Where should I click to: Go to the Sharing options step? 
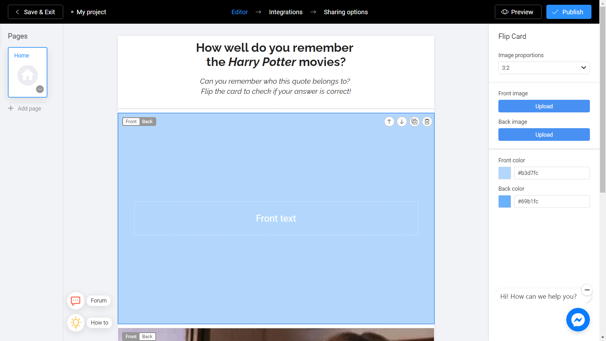click(x=346, y=12)
